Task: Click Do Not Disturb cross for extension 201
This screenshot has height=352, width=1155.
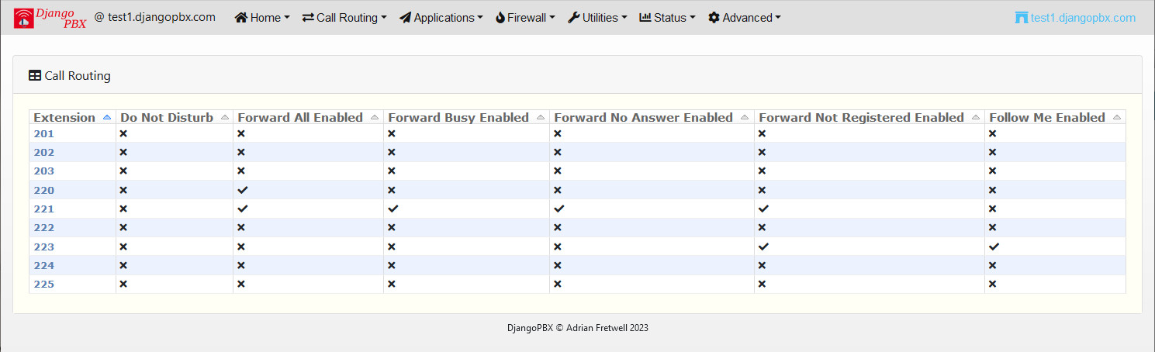Action: 123,133
